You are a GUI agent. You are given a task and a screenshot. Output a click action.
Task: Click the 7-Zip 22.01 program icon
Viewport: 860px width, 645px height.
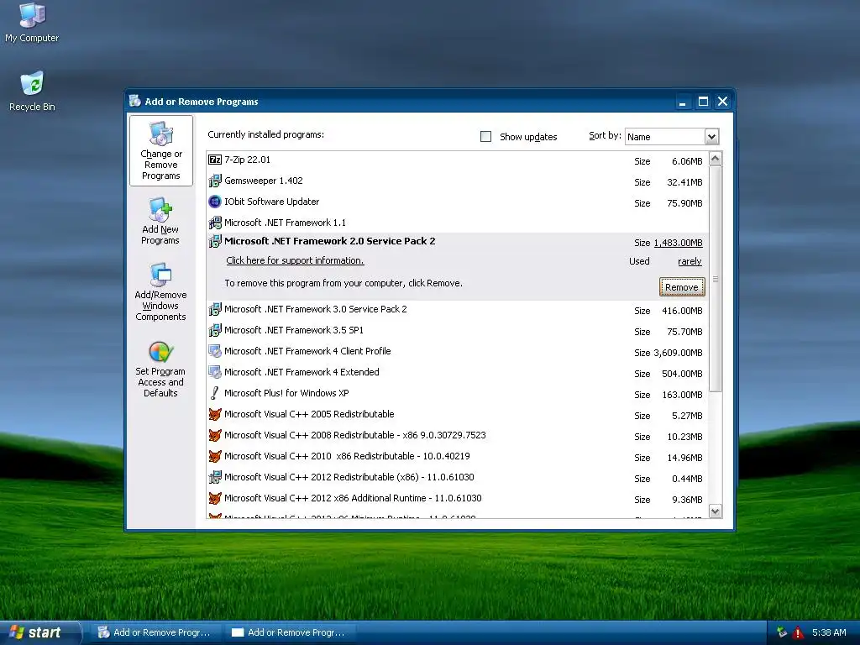click(215, 160)
